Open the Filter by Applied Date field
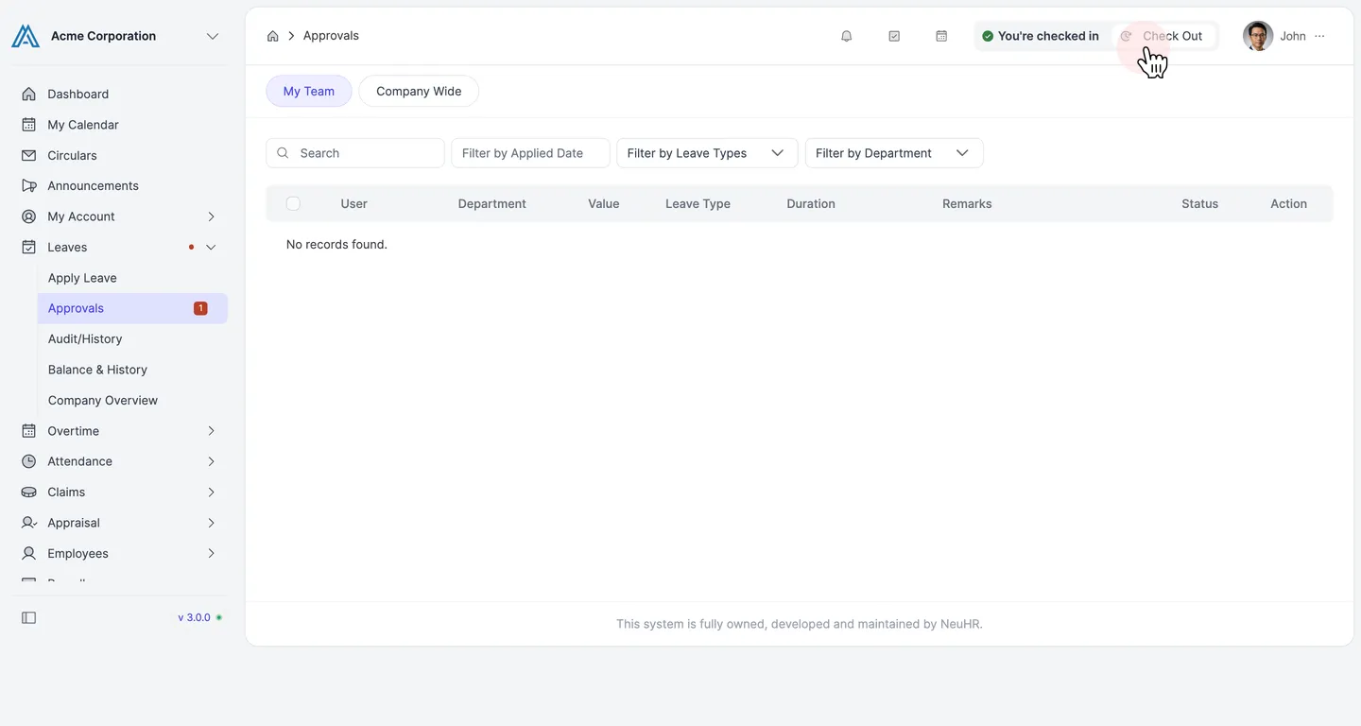1361x726 pixels. click(530, 153)
